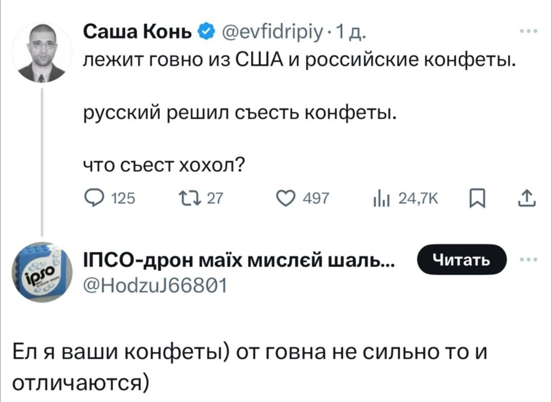Open the ipso avatar image
The image size is (552, 402).
click(42, 271)
